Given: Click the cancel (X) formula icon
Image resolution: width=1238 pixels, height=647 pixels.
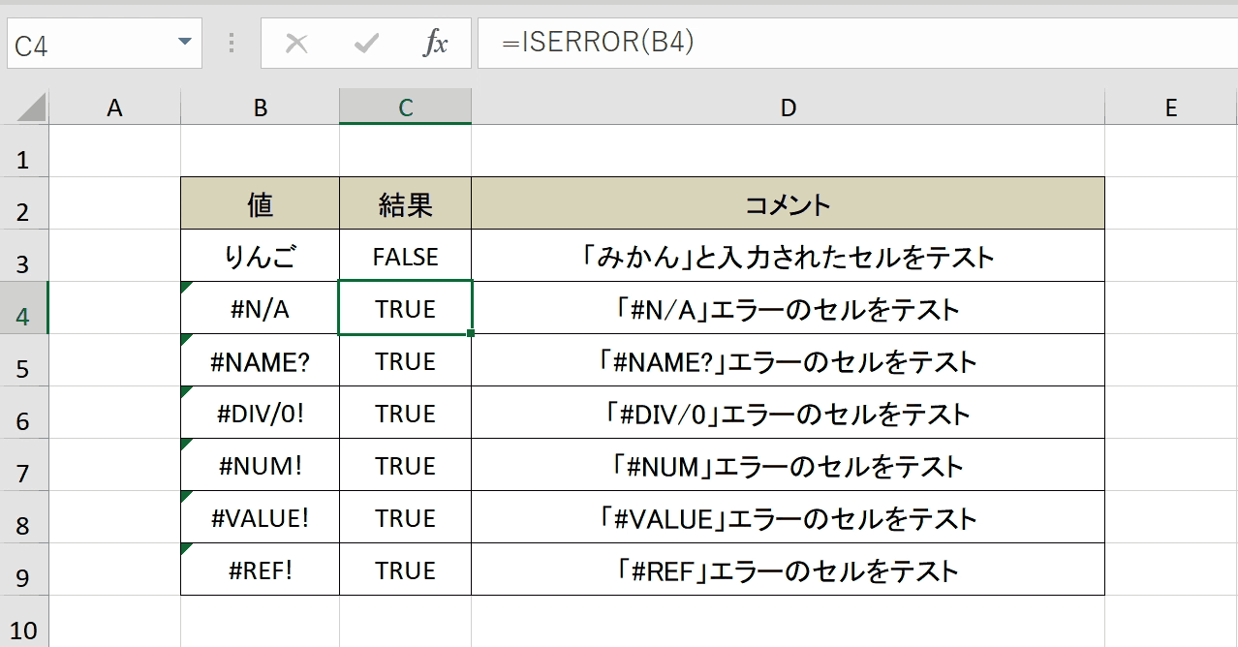Looking at the screenshot, I should point(296,44).
